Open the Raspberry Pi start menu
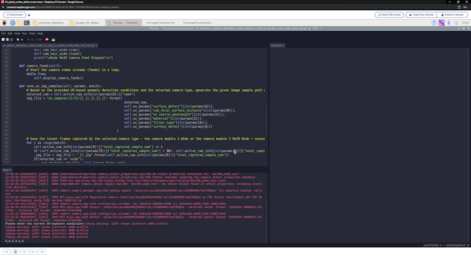 (x=4, y=22)
